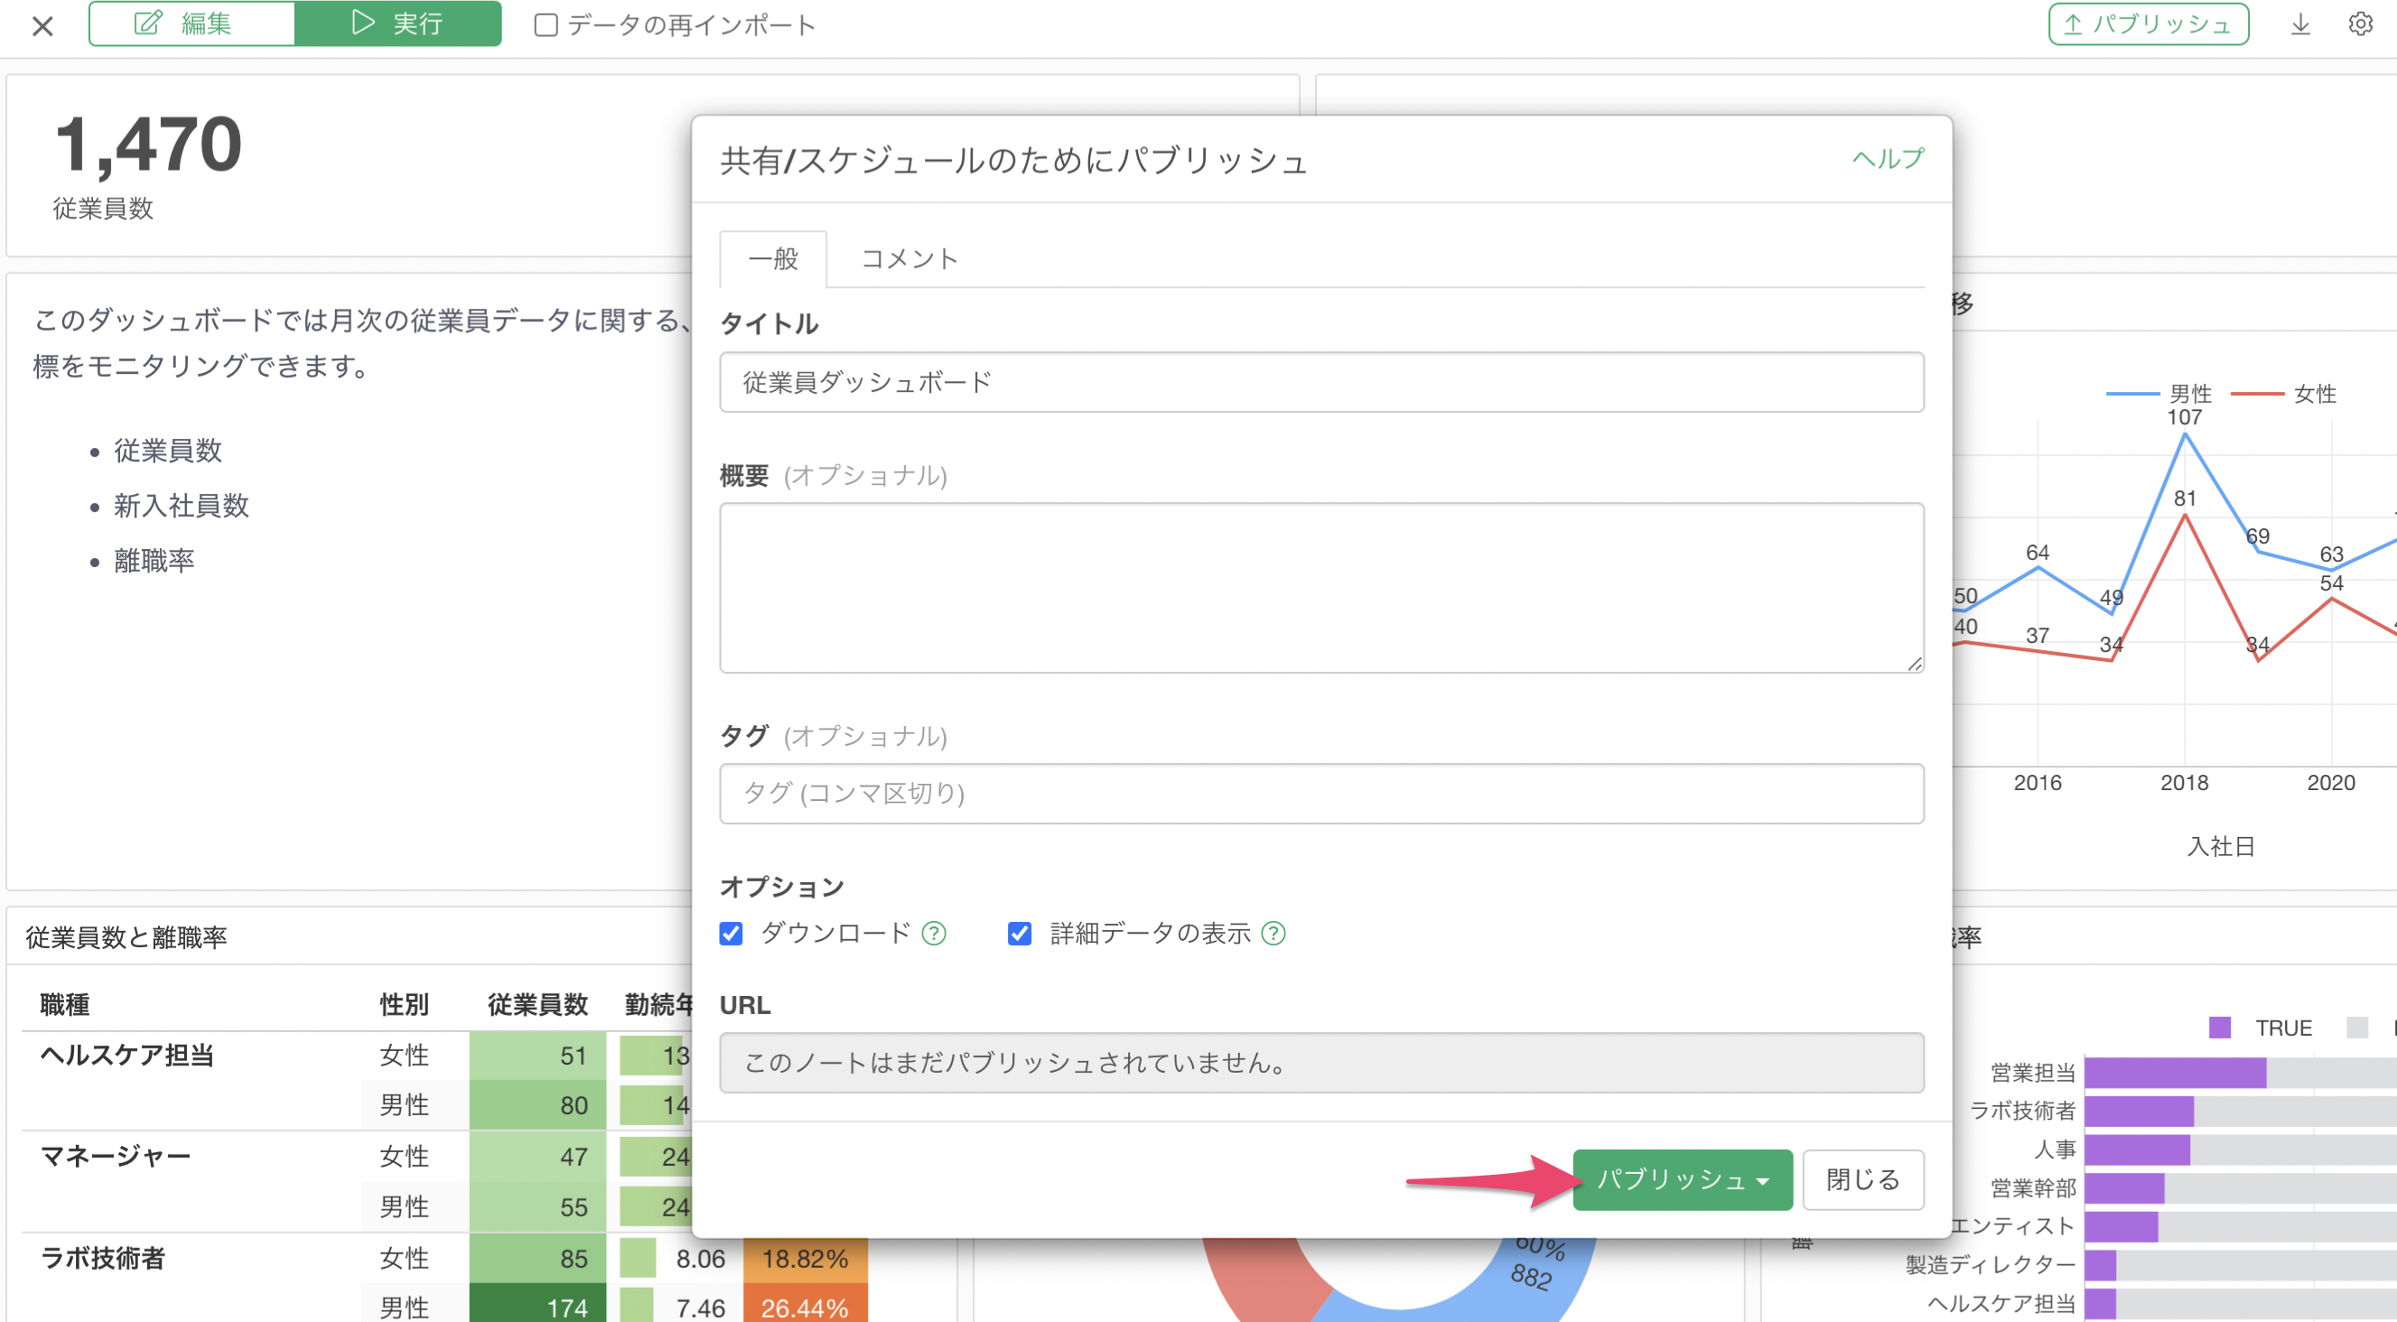
Task: Click the 新入社員数 bullet item
Action: coord(182,505)
